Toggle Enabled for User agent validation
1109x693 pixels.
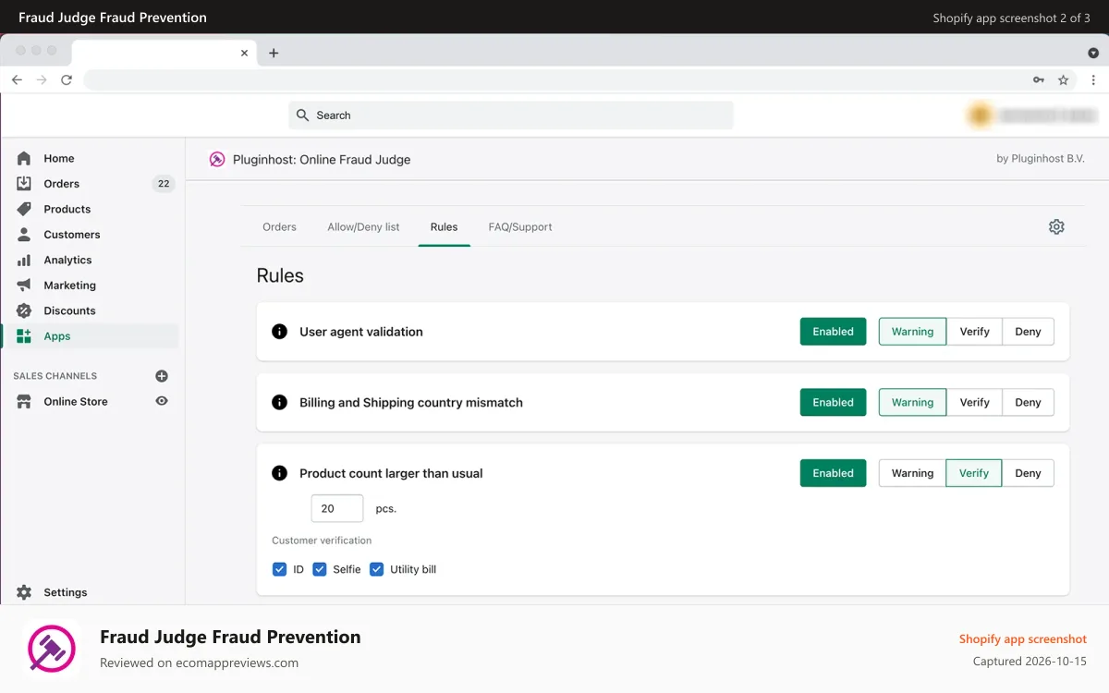coord(833,332)
